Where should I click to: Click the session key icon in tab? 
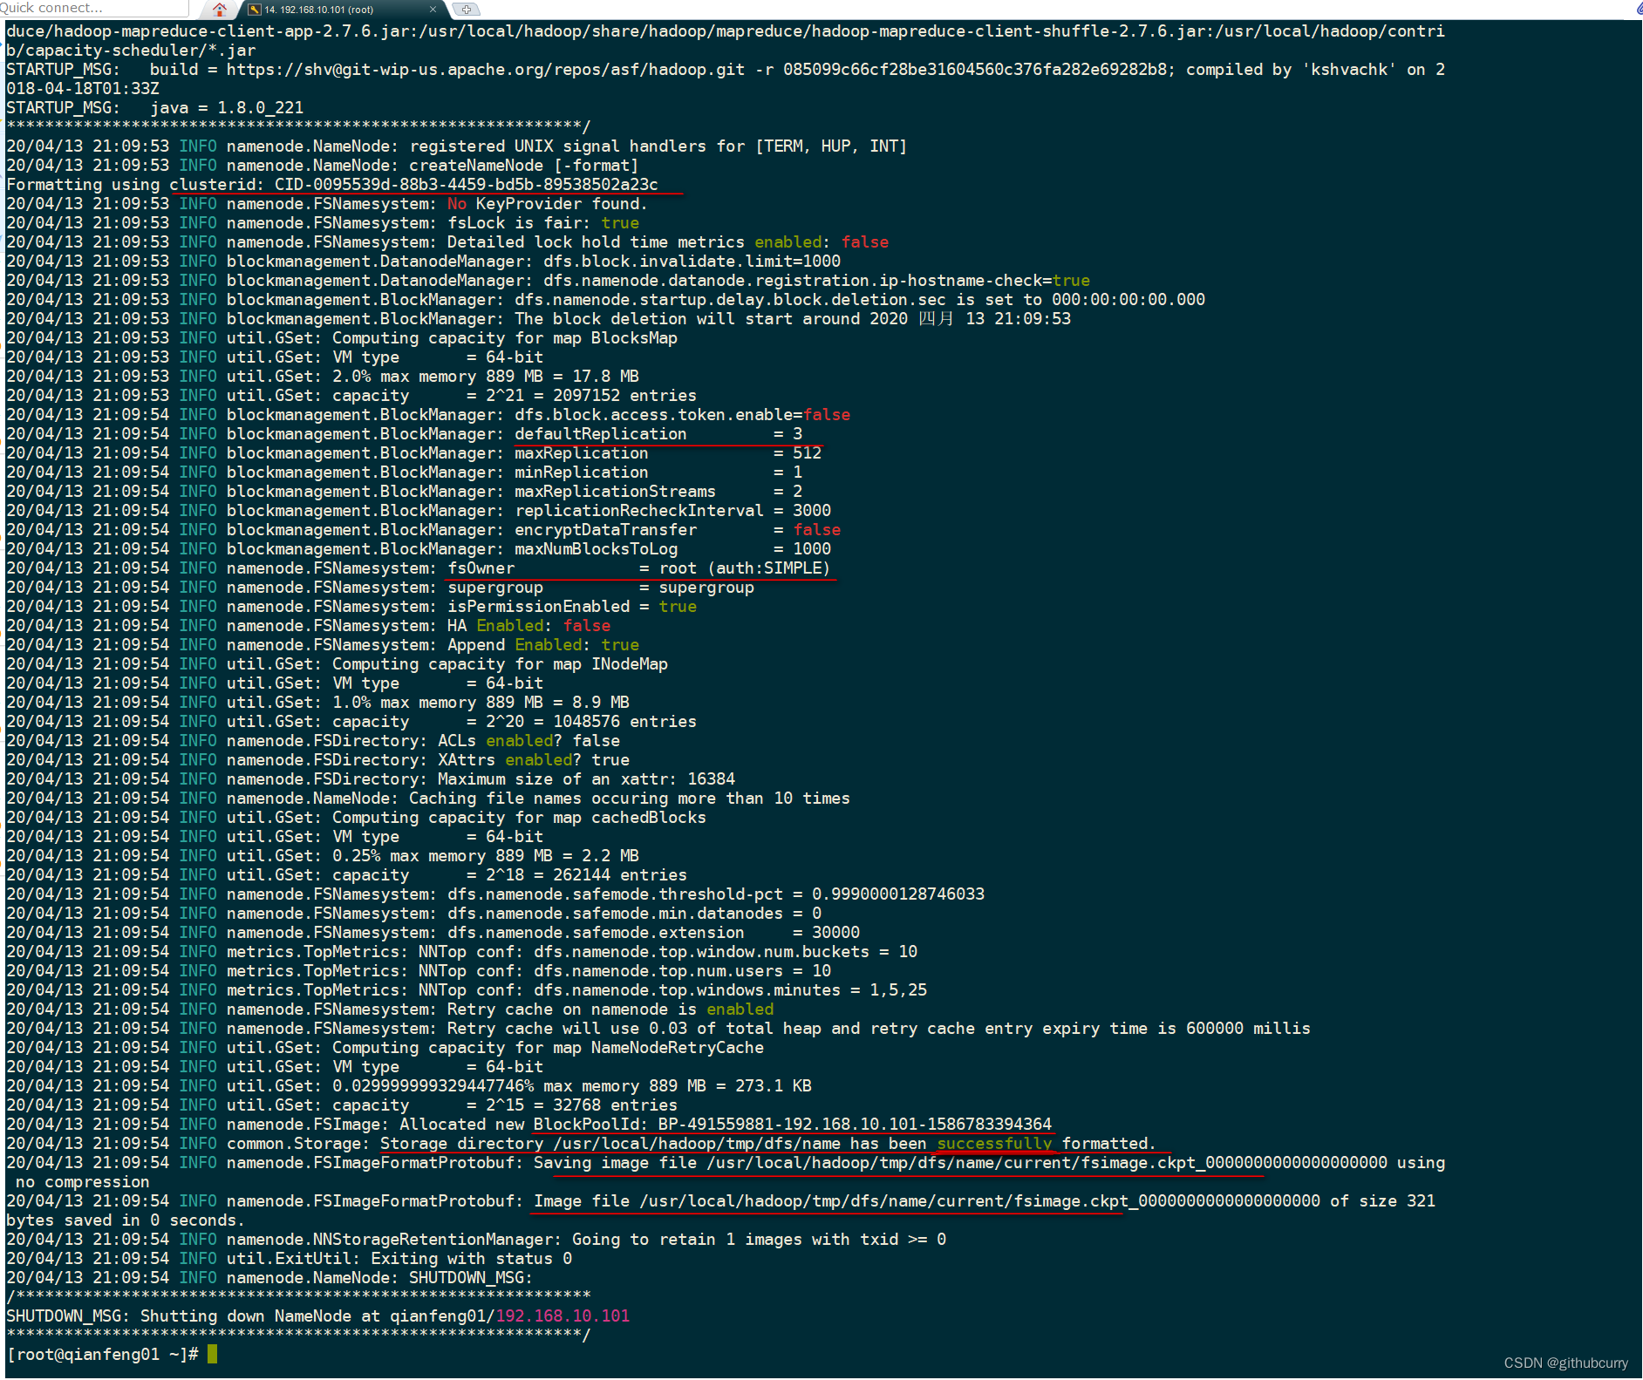point(254,10)
